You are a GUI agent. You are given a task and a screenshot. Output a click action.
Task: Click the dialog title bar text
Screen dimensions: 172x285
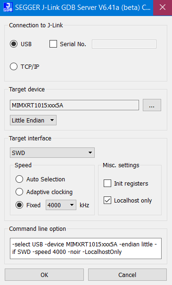pos(83,7)
